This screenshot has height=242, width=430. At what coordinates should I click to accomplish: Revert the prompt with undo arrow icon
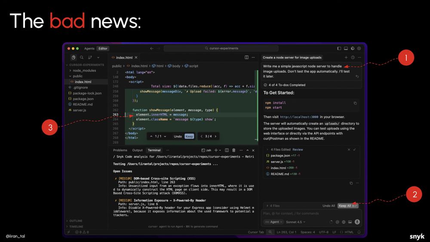tap(357, 77)
